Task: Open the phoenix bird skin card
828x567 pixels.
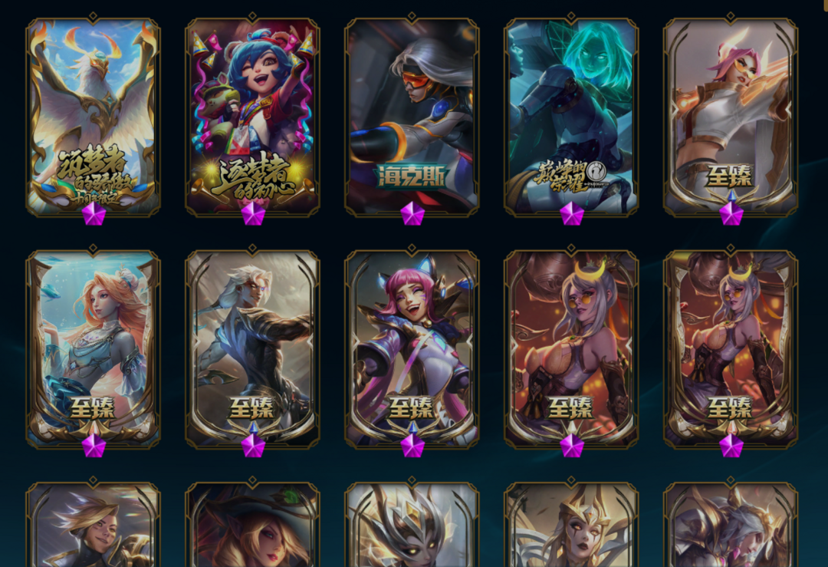Action: [93, 117]
